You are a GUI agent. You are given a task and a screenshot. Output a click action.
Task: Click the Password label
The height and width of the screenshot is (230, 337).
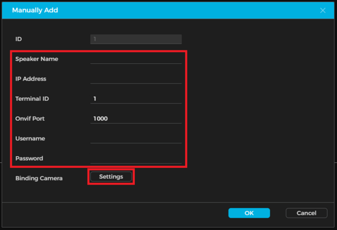click(30, 158)
